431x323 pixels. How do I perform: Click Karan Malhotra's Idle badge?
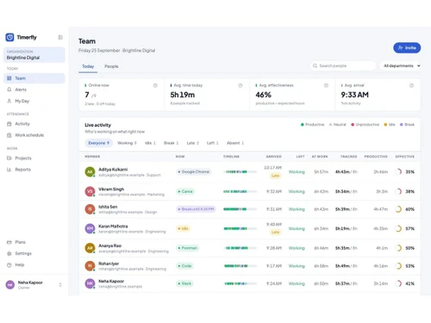click(183, 228)
